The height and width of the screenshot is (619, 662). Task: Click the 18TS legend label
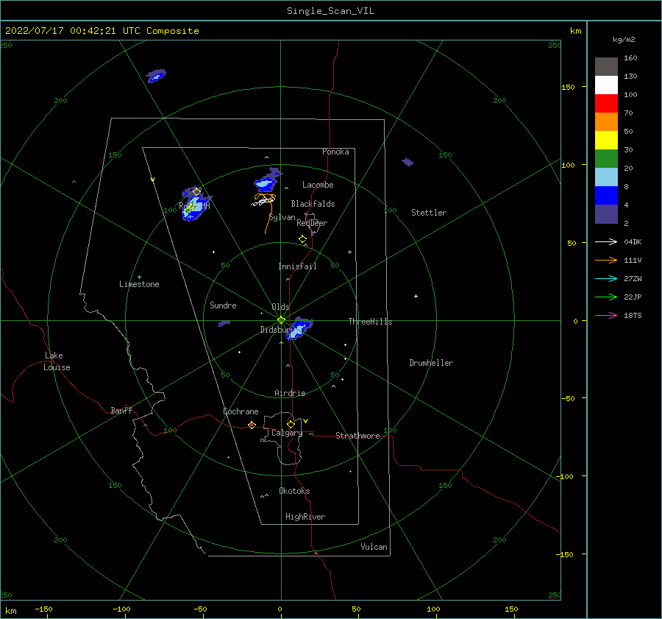(x=633, y=315)
